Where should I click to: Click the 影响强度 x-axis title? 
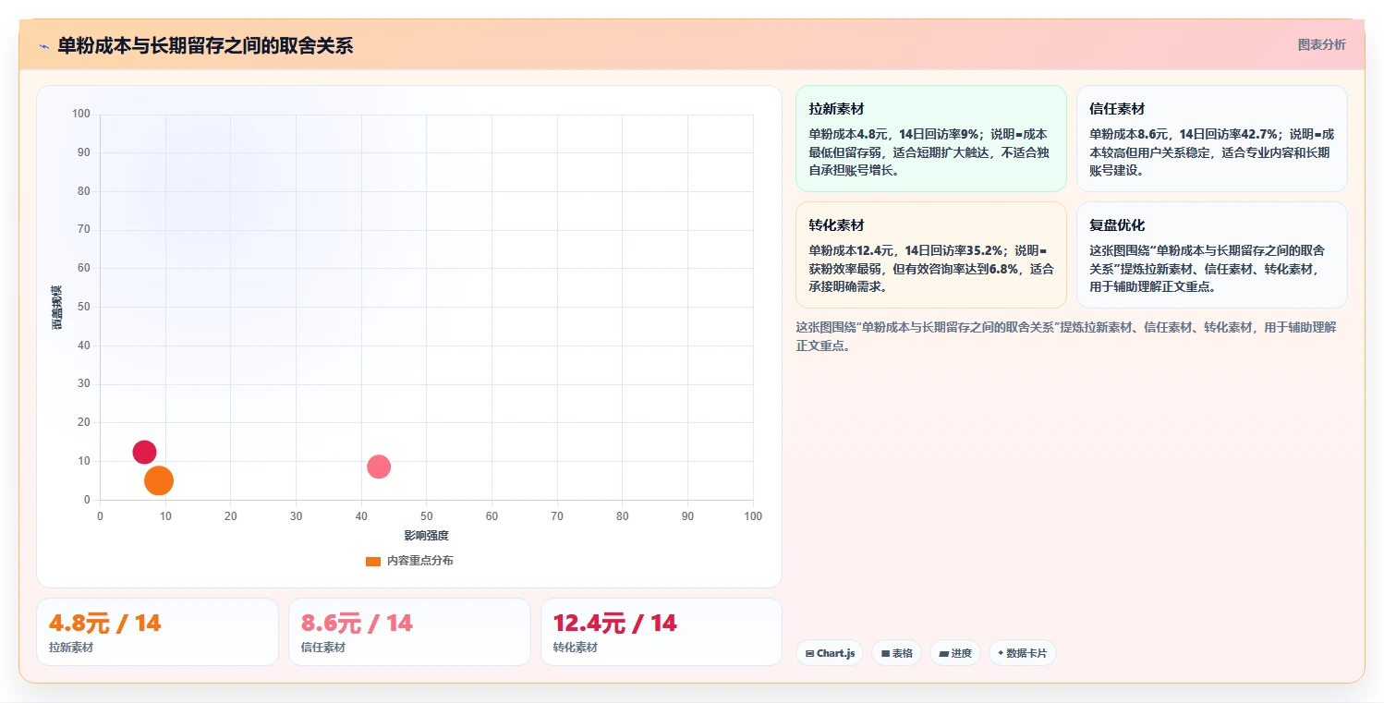[x=426, y=536]
